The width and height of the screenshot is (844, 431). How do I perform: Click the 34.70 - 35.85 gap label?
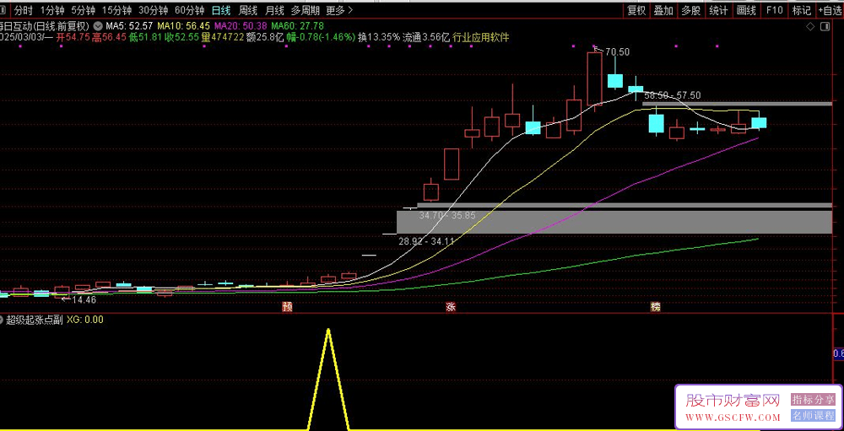pyautogui.click(x=446, y=215)
